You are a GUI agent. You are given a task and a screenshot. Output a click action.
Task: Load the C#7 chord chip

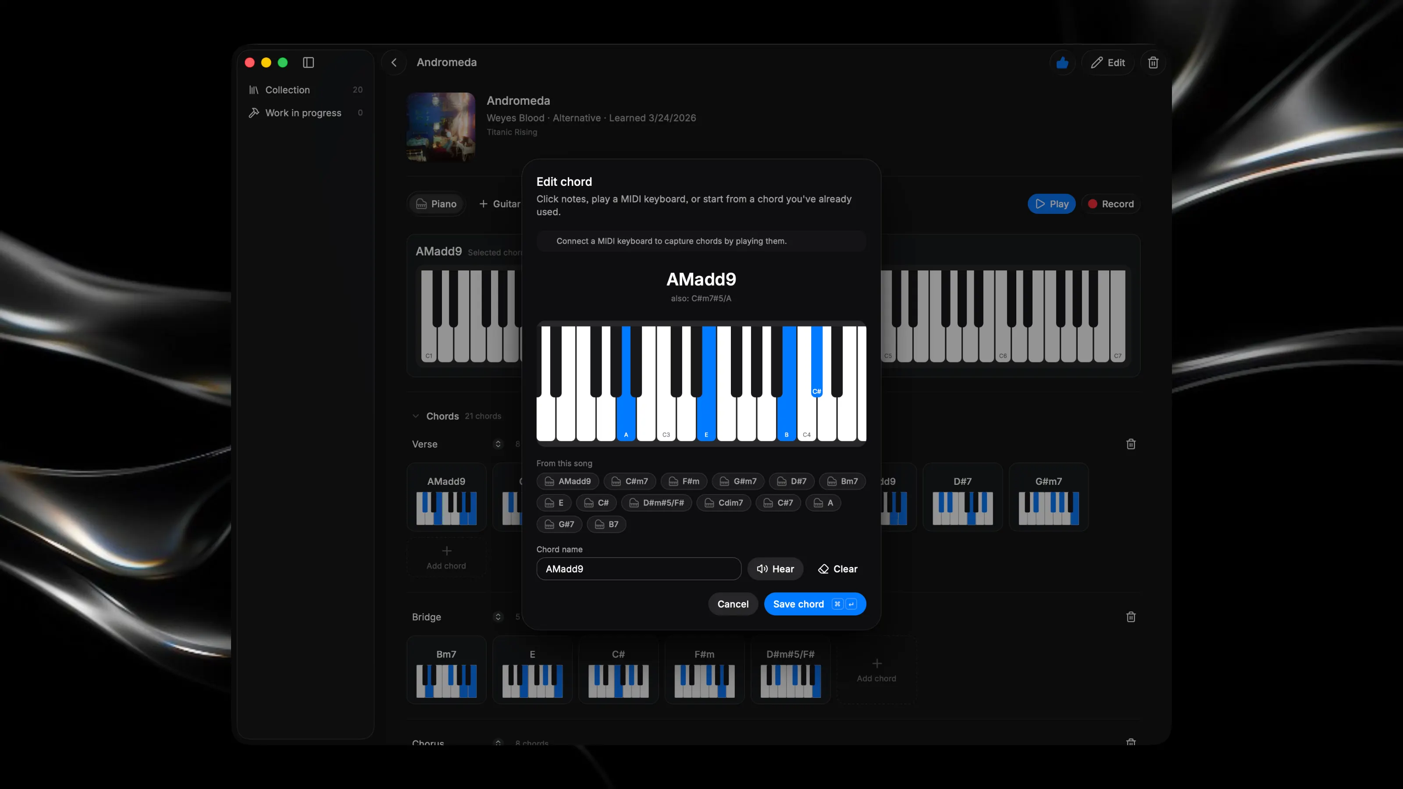click(x=778, y=503)
